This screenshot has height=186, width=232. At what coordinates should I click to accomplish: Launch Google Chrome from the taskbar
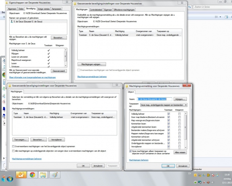pos(32,175)
